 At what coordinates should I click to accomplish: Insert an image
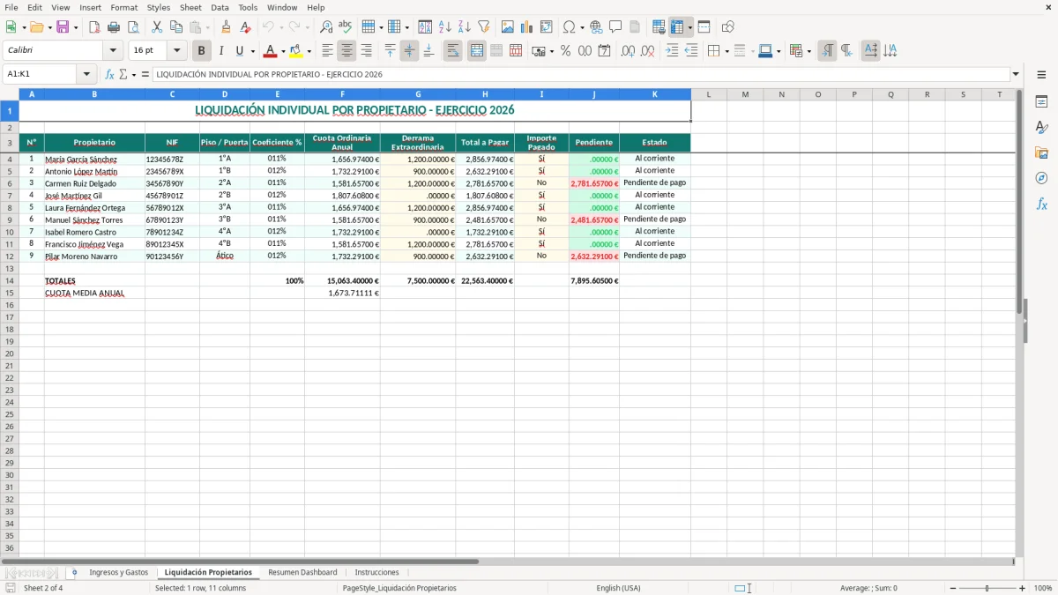(x=508, y=27)
